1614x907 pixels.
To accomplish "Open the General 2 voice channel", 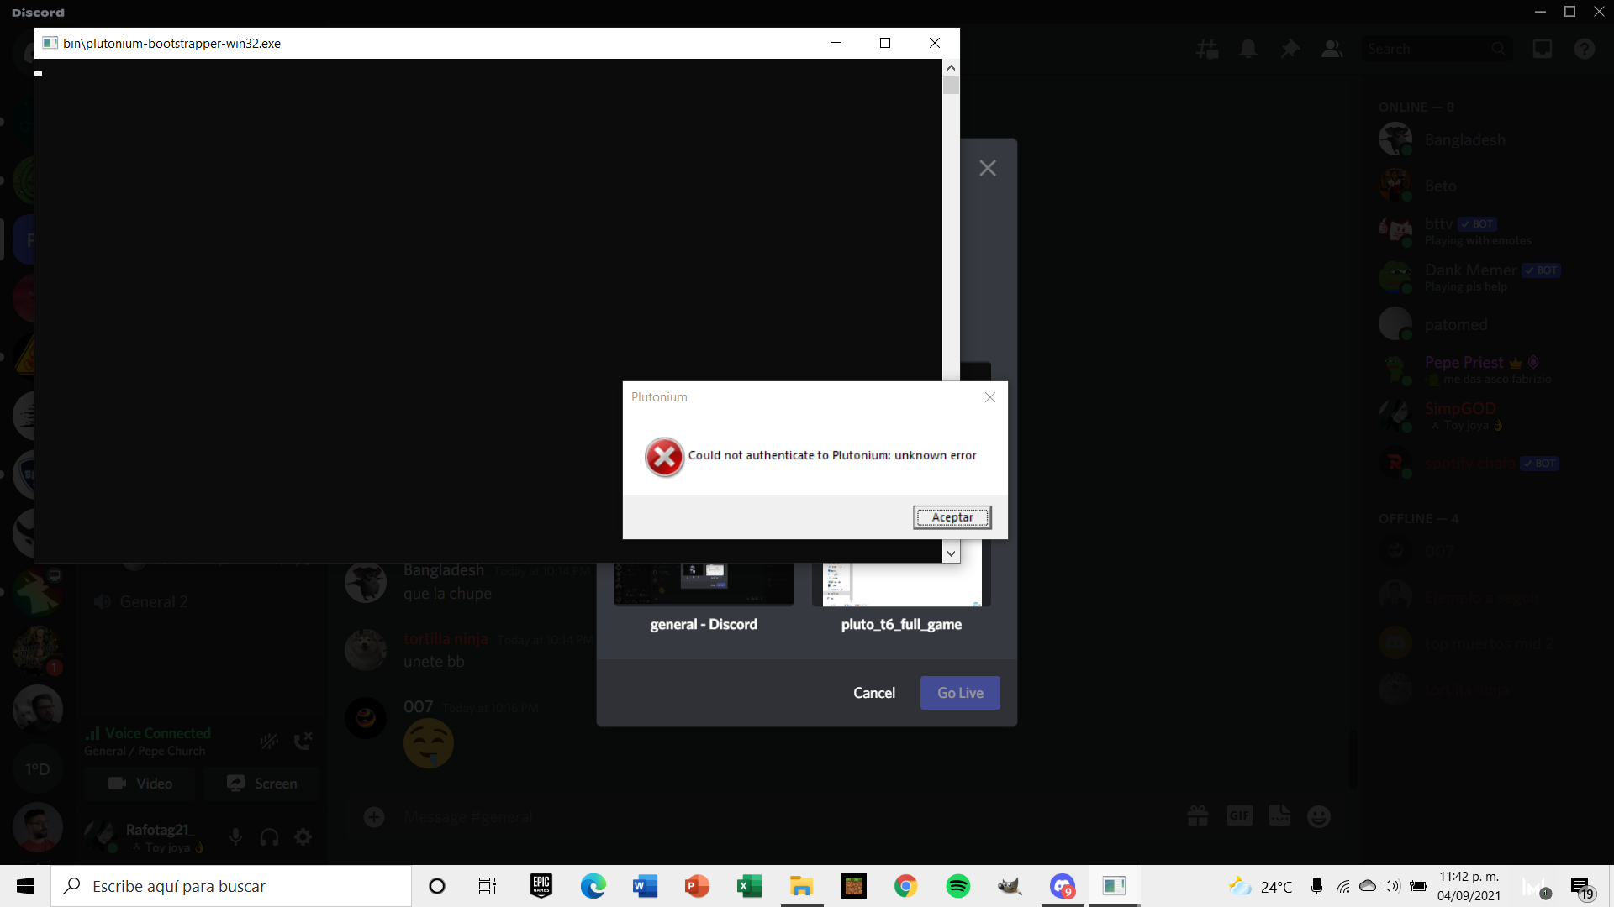I will [154, 602].
